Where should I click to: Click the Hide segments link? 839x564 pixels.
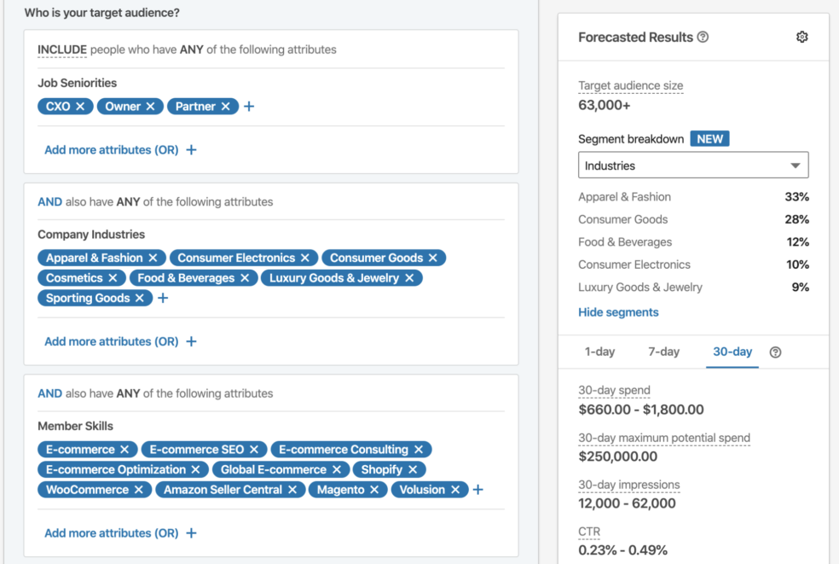click(x=618, y=311)
